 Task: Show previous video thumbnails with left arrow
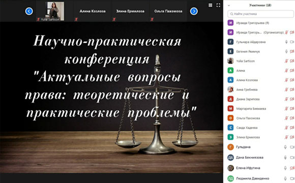pos(29,11)
